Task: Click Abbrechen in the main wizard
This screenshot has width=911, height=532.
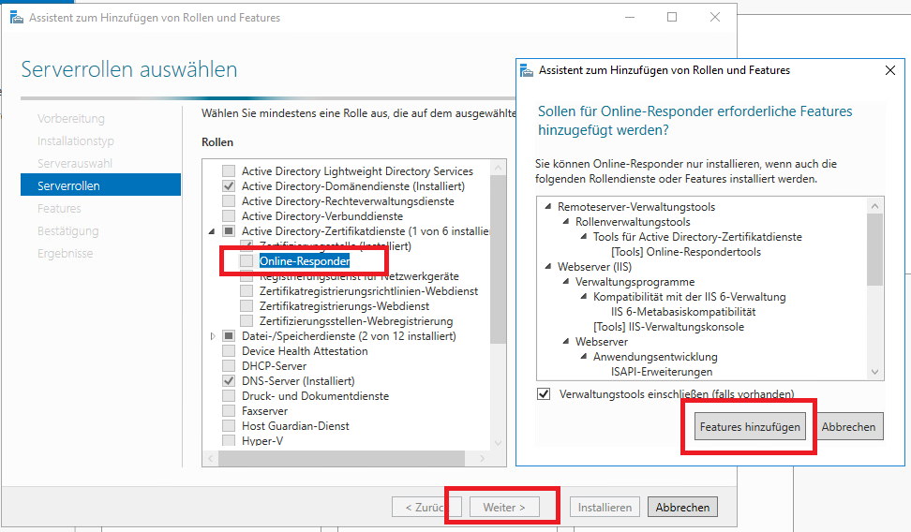Action: 682,507
